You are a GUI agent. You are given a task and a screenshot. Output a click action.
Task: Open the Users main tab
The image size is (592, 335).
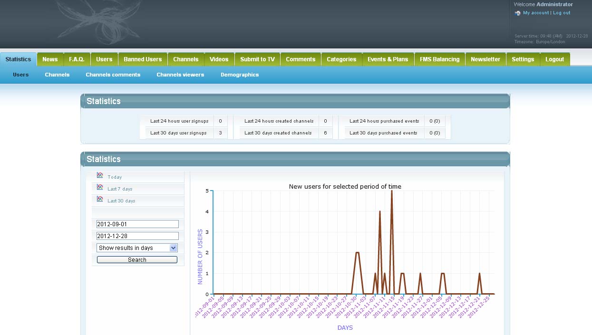pos(104,59)
